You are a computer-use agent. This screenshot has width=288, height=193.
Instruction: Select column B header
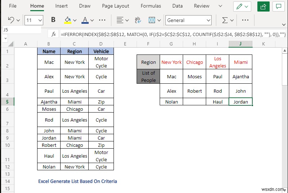(x=49, y=44)
